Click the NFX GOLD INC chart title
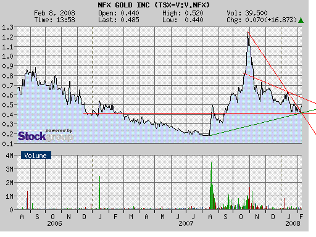316x237 pixels. 154,5
